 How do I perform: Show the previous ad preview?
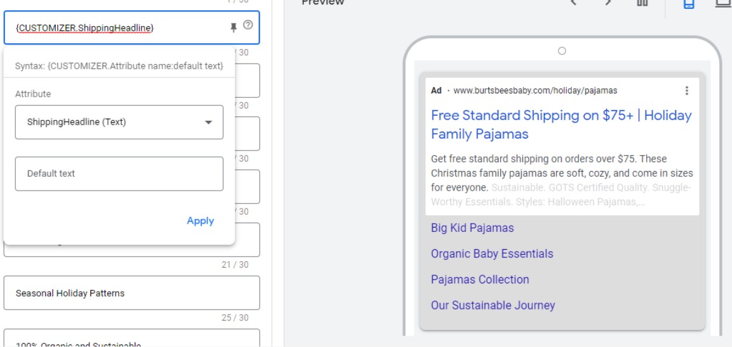click(574, 3)
